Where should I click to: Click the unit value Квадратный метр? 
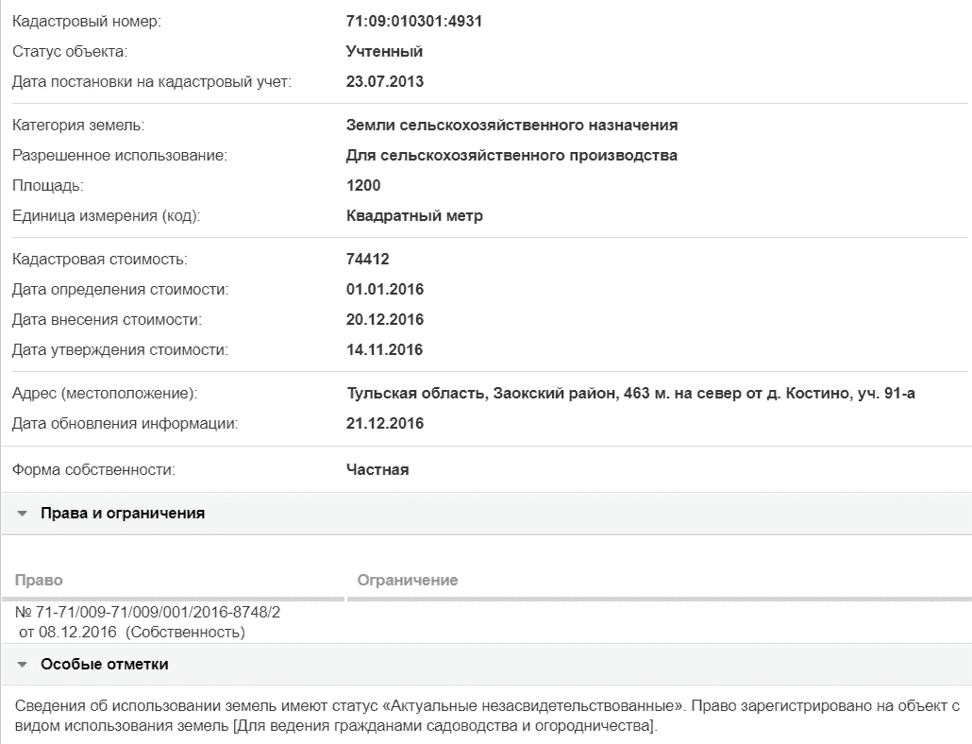coord(414,216)
